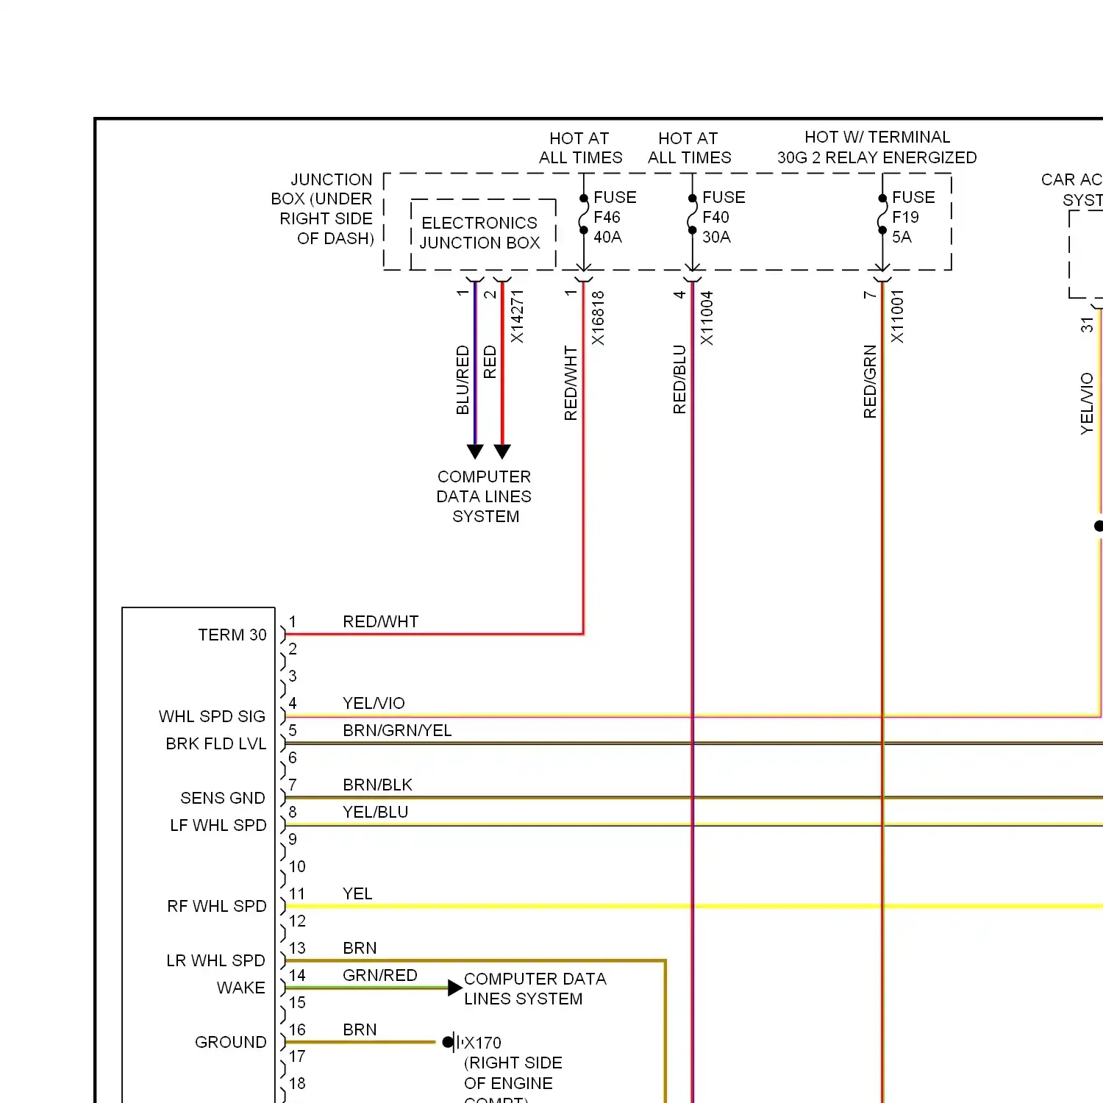Viewport: 1103px width, 1103px height.
Task: Click the vertical BLU/RED wire label
Action: pyautogui.click(x=463, y=380)
